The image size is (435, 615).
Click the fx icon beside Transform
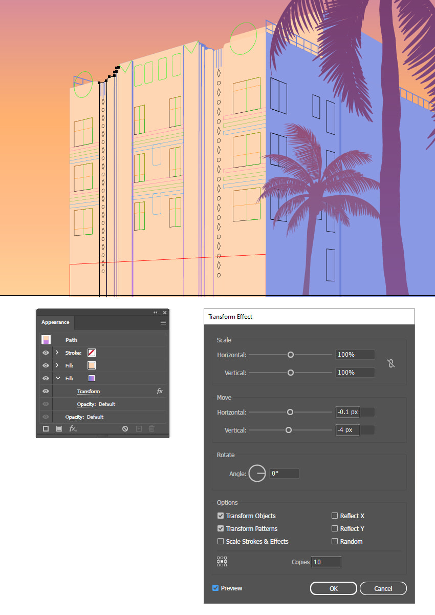[x=160, y=391]
